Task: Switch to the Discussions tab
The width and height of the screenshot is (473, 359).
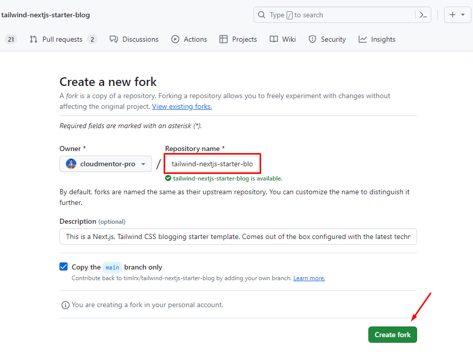Action: (x=134, y=39)
